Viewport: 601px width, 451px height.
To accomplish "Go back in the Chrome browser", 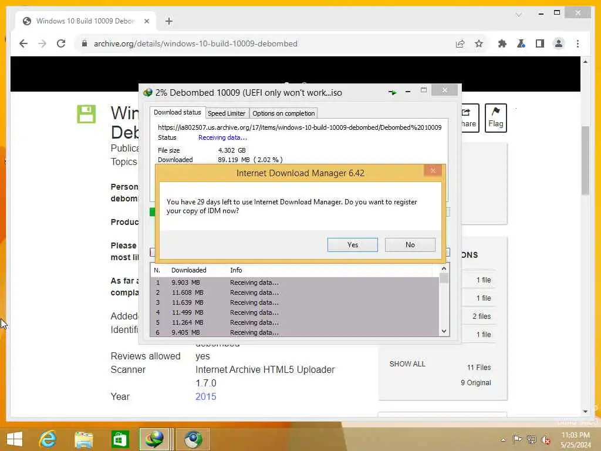I will click(23, 43).
